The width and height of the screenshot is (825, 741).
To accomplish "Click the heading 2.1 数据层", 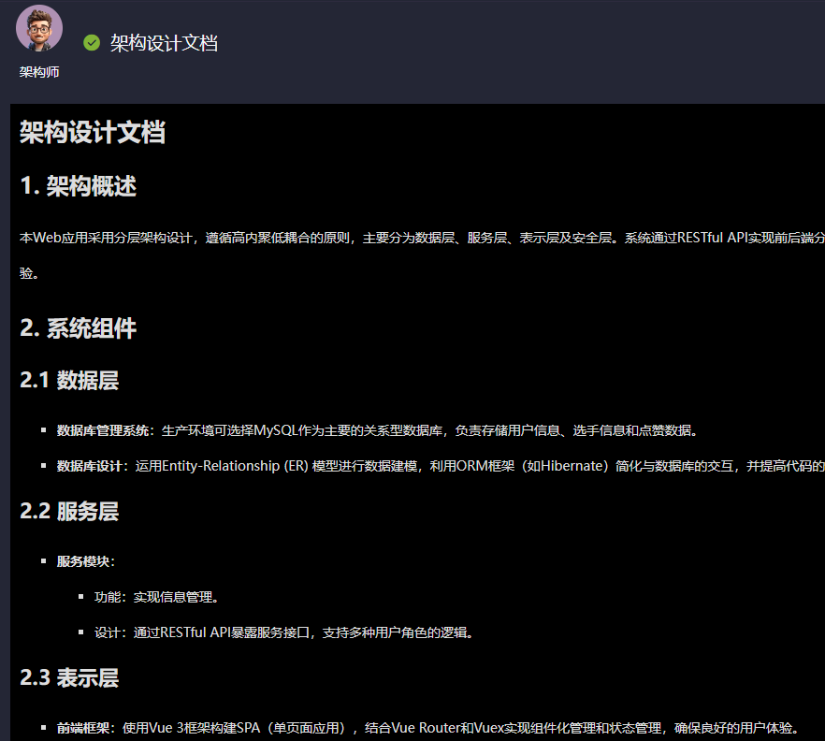I will [x=69, y=380].
